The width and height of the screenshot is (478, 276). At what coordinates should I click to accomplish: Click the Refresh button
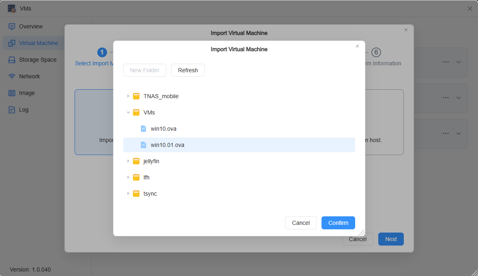[x=188, y=70]
